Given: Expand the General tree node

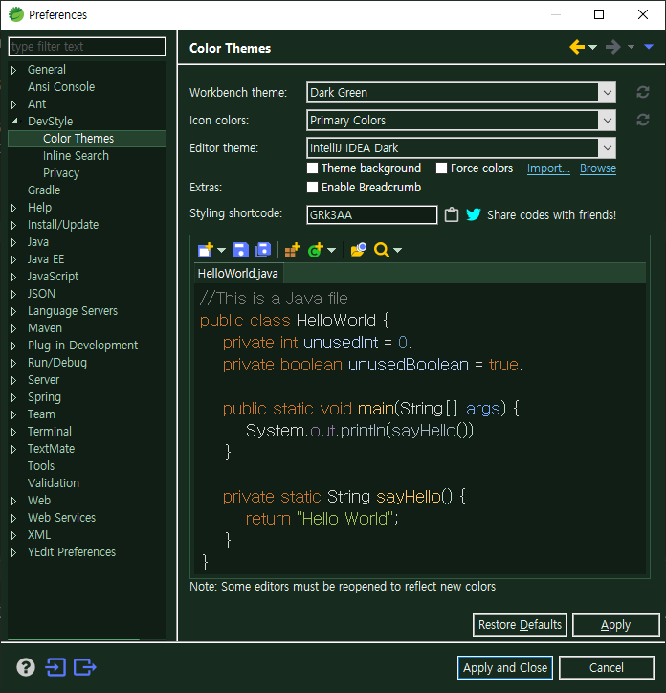Looking at the screenshot, I should click(x=13, y=70).
